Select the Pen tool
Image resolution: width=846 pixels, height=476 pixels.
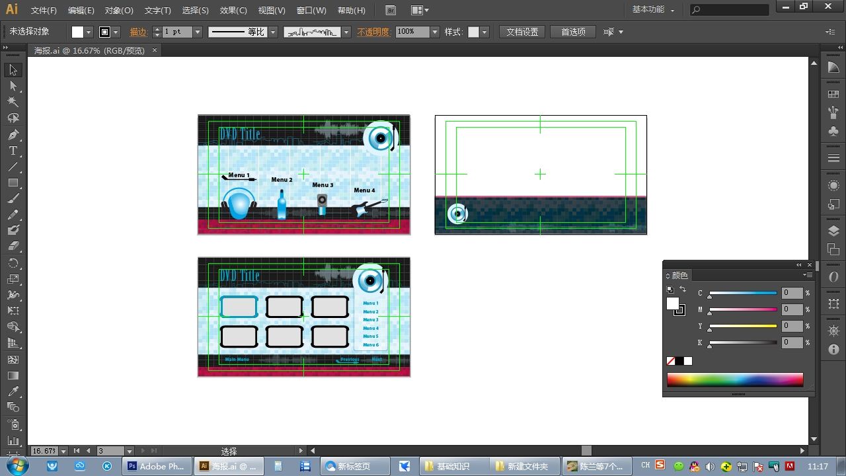click(13, 135)
